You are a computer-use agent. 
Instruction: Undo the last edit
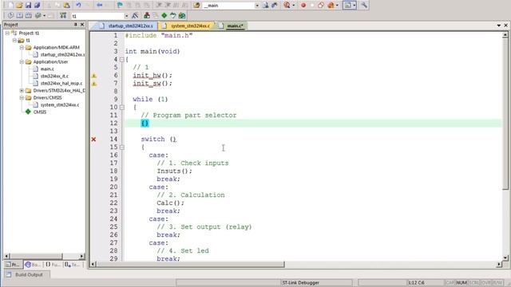(78, 6)
